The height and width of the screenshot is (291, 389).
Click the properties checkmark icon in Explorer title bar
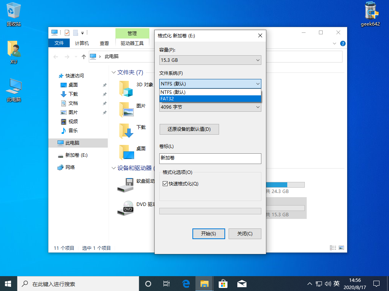point(67,32)
